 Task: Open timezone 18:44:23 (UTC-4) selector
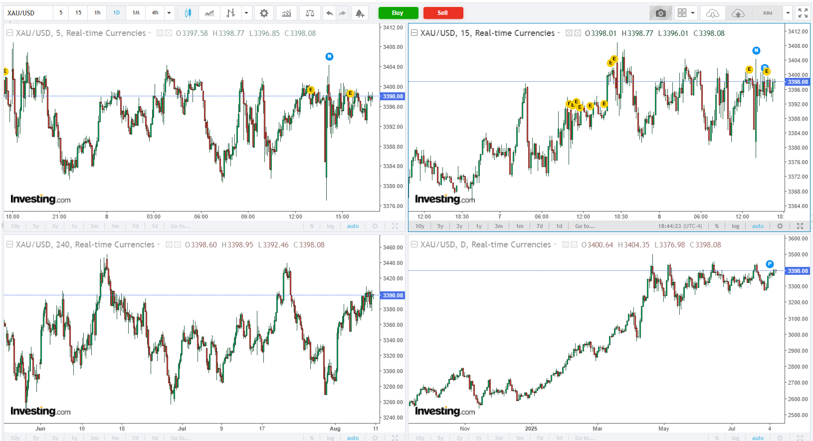click(680, 226)
